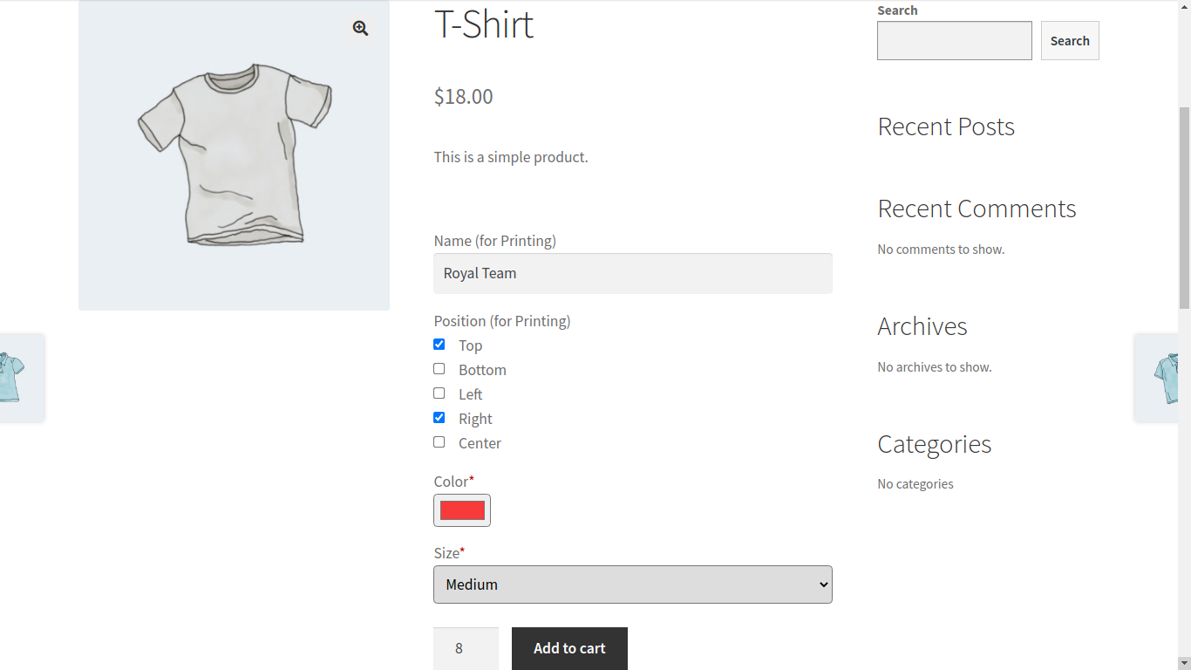This screenshot has height=670, width=1191.
Task: Click the Add to cart button
Action: click(x=569, y=648)
